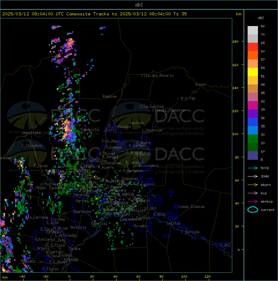Image resolution: width=278 pixels, height=281 pixels.
Task: Select the magenta swatch between 42 and 39
Action: (253, 105)
